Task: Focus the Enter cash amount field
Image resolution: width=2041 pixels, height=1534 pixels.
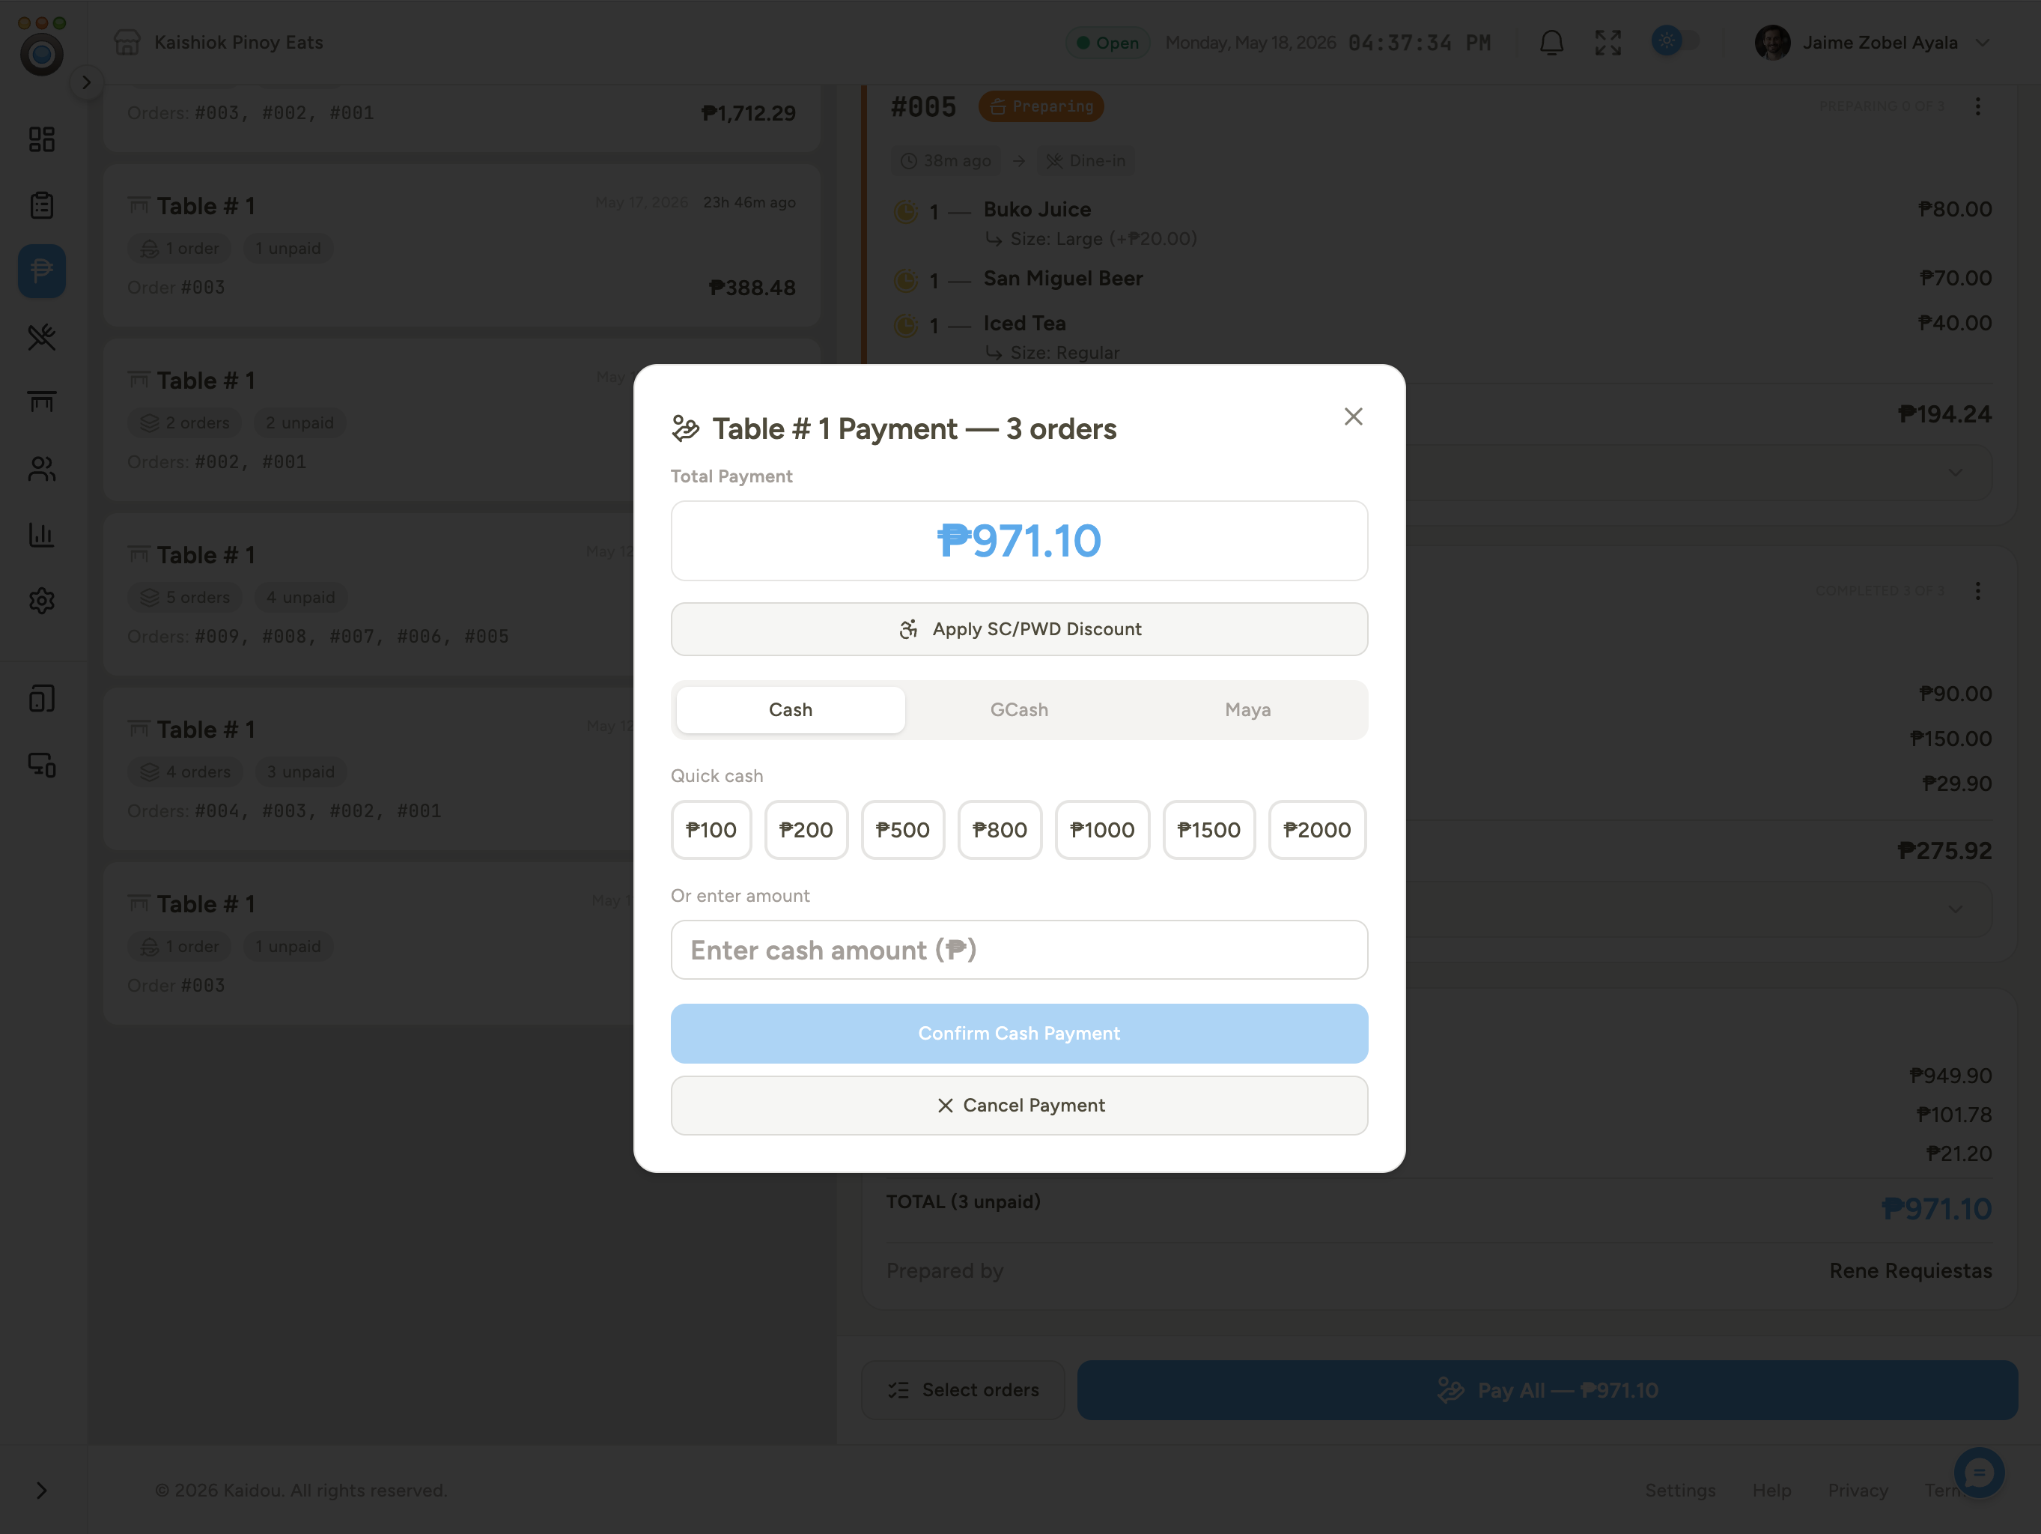Action: (x=1019, y=949)
